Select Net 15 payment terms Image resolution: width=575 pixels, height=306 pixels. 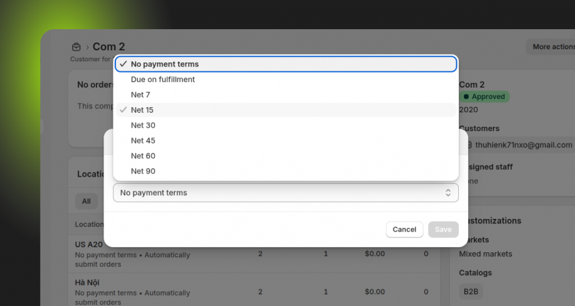pyautogui.click(x=286, y=110)
